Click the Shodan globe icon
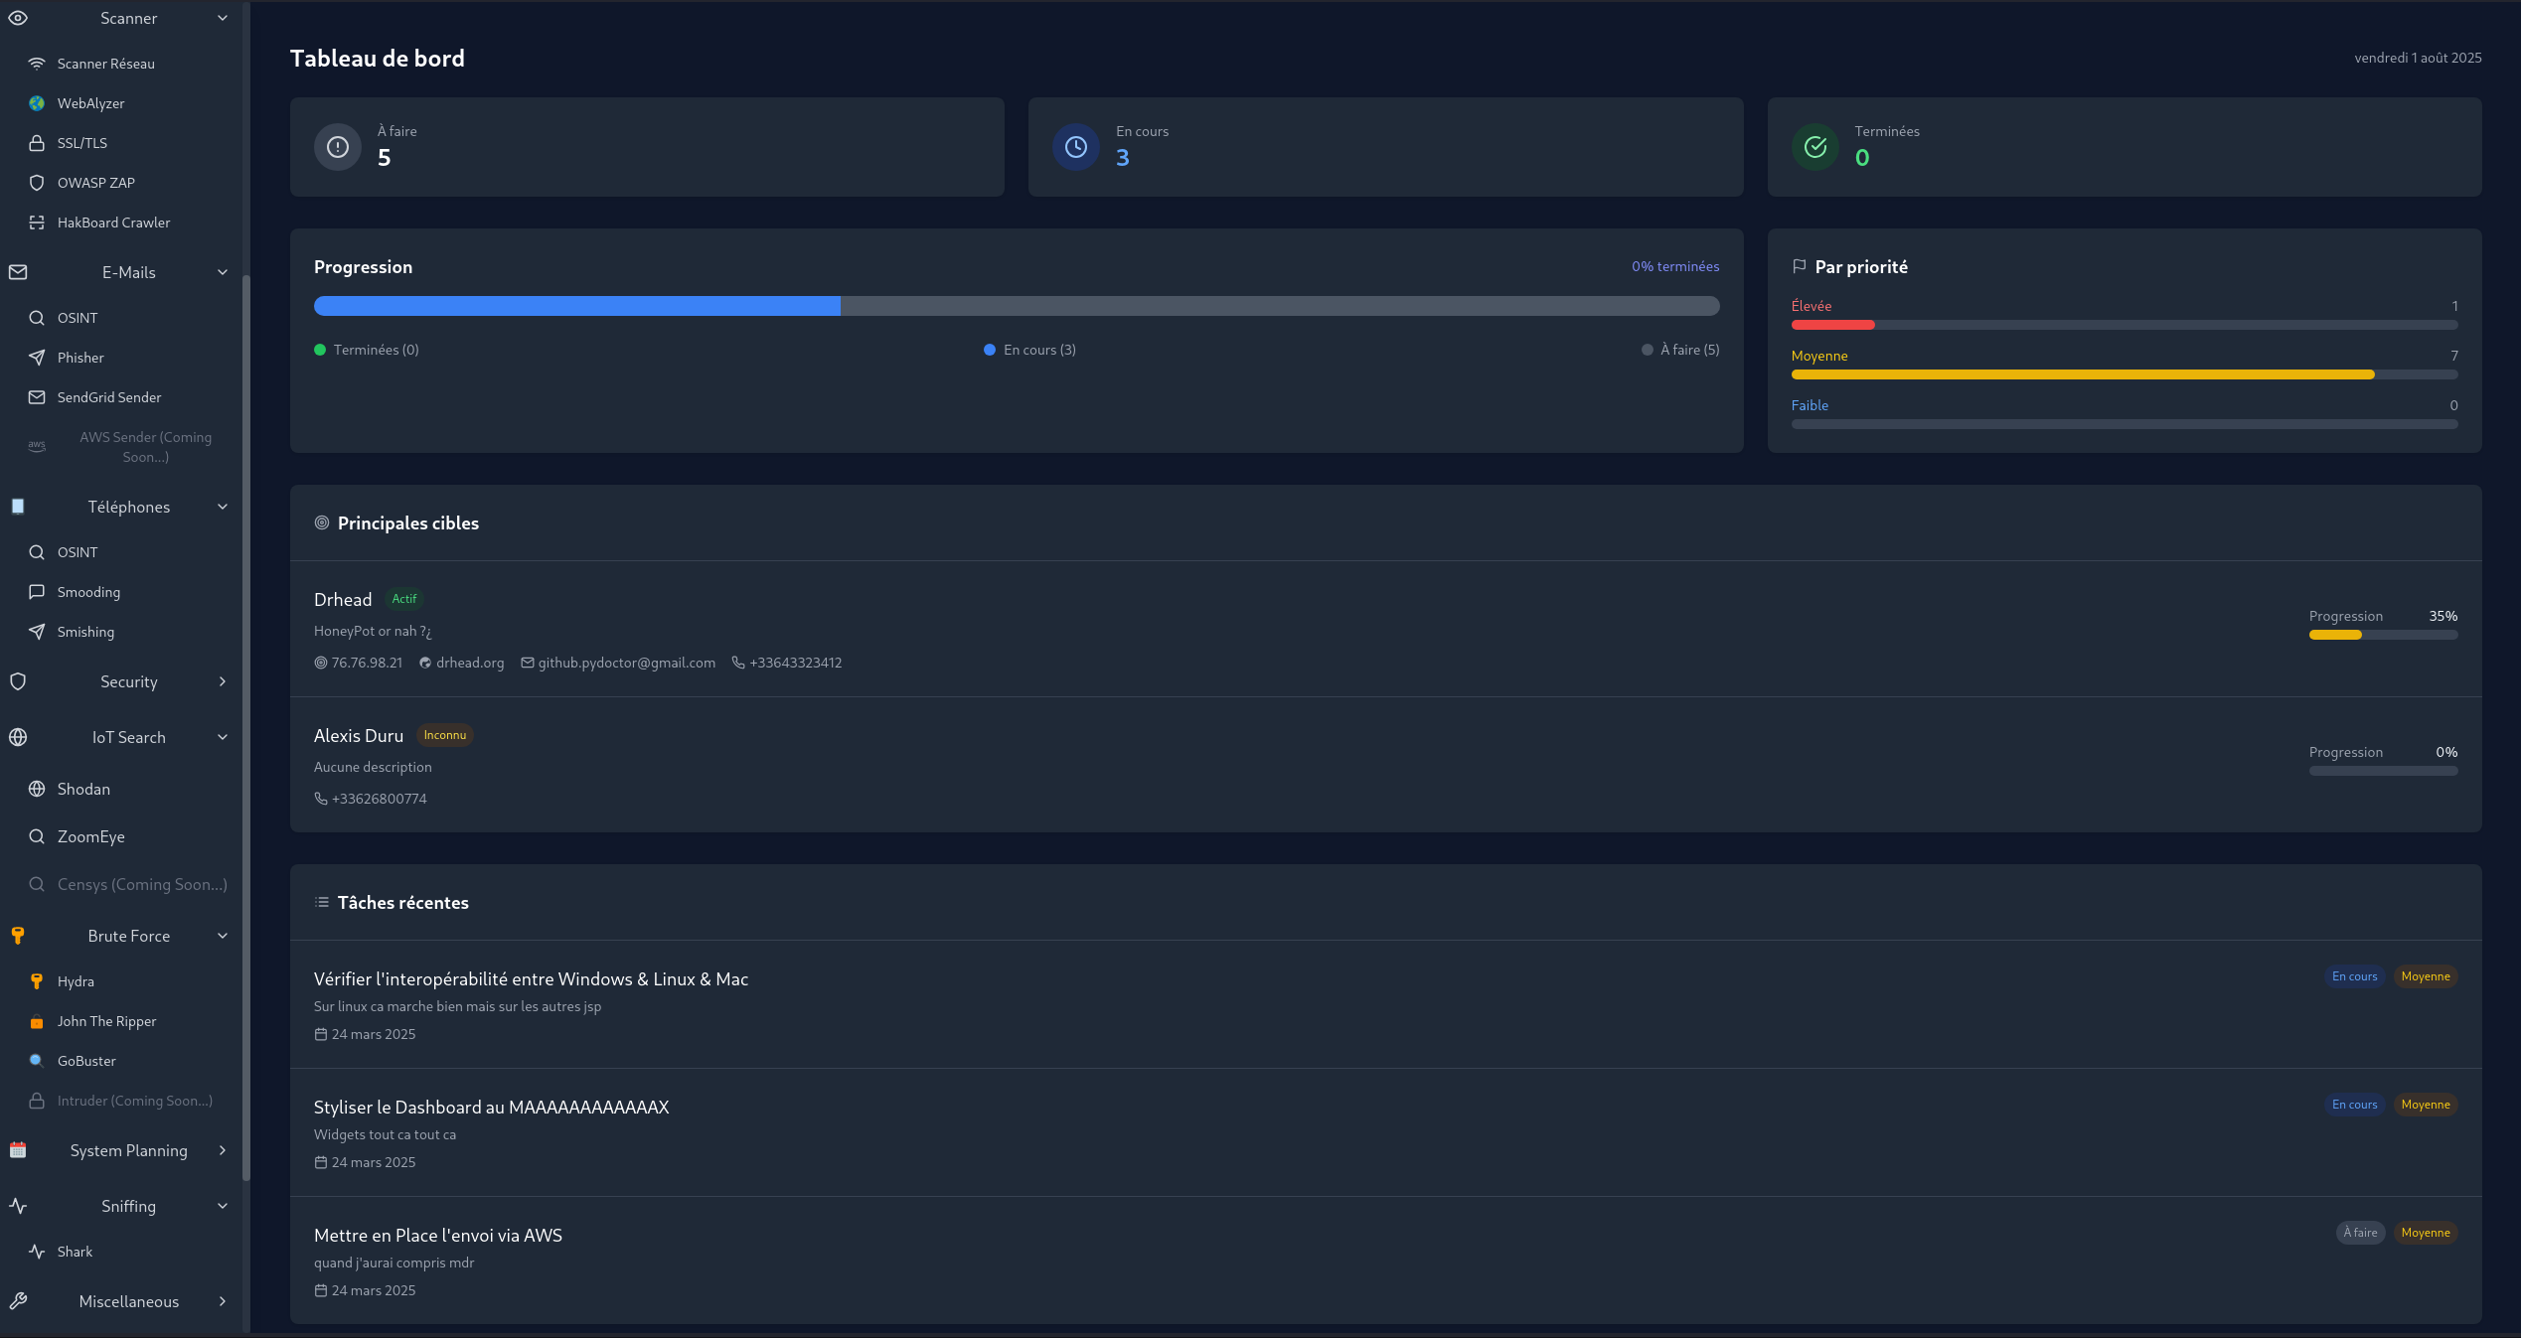 click(x=37, y=789)
